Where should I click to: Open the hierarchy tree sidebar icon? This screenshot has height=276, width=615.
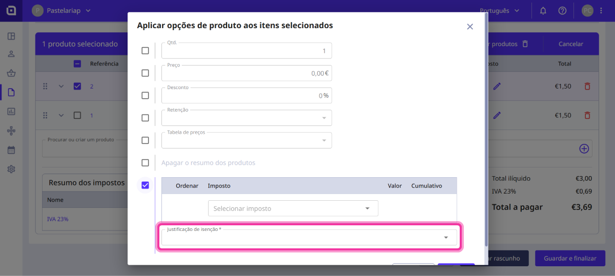[x=11, y=131]
